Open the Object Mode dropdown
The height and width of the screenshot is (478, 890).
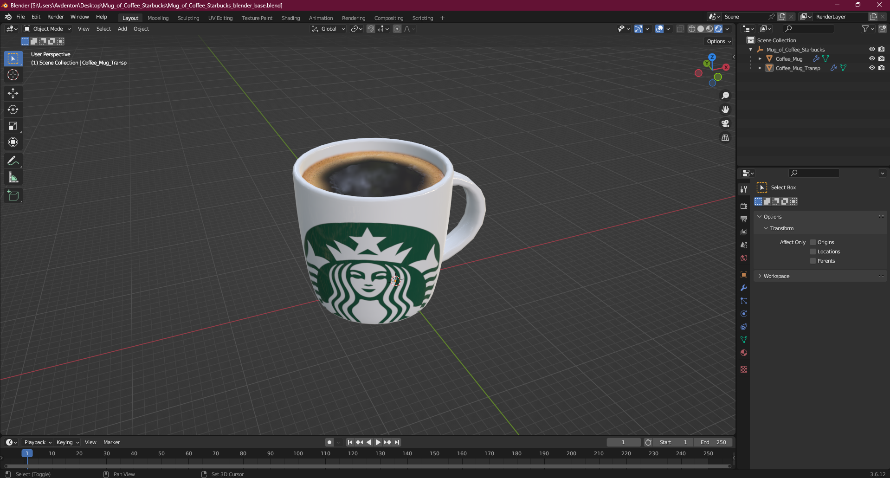tap(47, 29)
